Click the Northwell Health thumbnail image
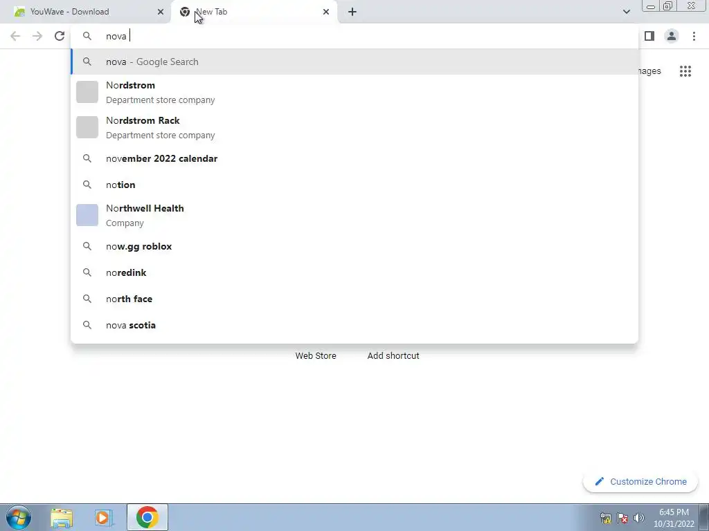The image size is (709, 531). [87, 215]
